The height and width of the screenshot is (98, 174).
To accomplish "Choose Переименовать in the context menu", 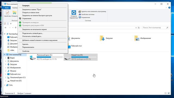I will (43, 47).
